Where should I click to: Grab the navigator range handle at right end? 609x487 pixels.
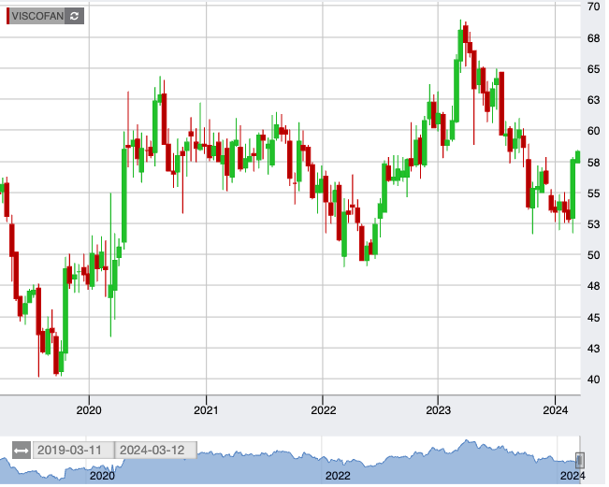coord(580,461)
